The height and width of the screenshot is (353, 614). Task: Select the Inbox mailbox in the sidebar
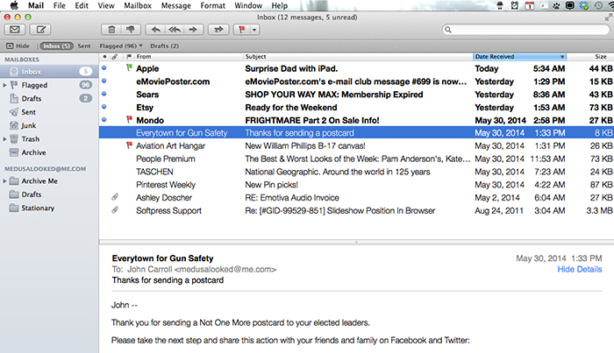(x=49, y=72)
